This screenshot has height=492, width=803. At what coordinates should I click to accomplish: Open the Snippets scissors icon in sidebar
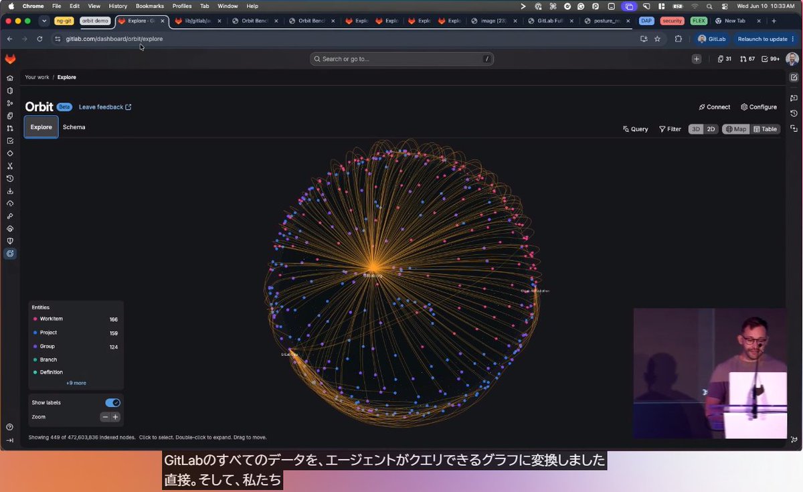[x=10, y=165]
